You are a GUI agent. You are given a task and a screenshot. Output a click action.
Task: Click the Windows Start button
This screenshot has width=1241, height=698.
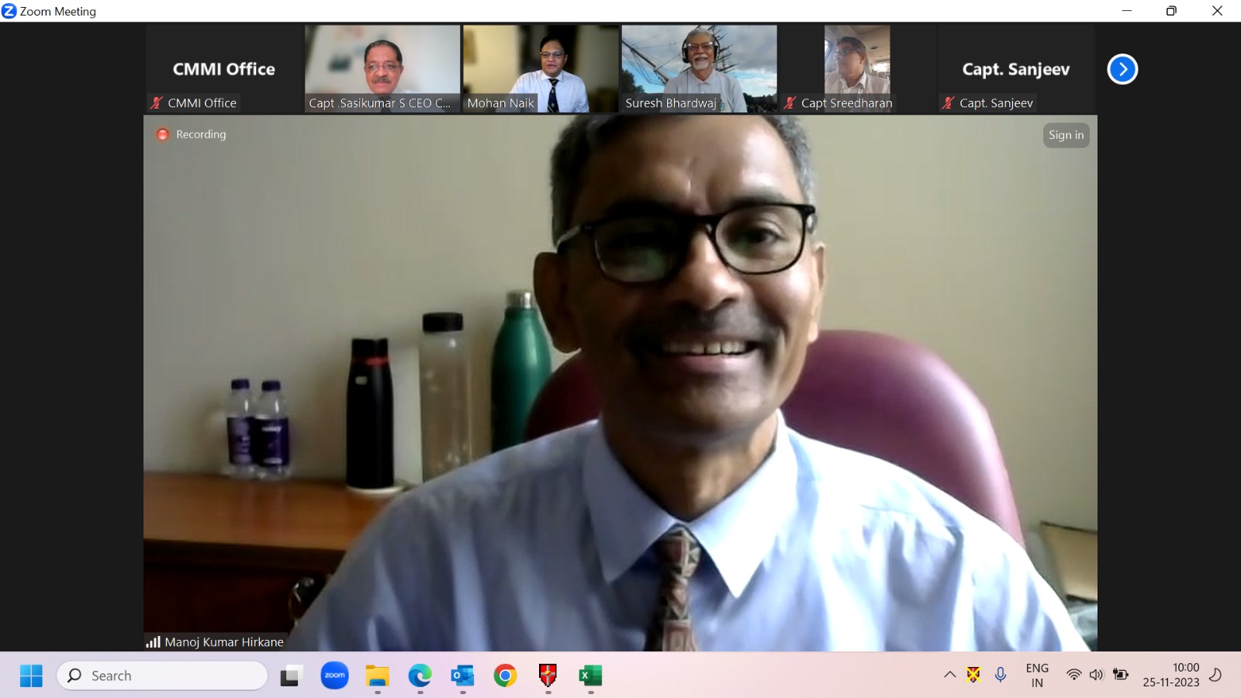[x=31, y=676]
